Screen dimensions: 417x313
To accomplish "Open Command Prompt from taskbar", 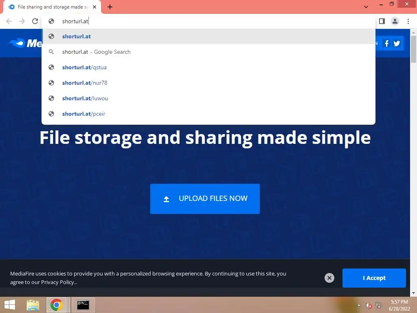I will point(83,305).
